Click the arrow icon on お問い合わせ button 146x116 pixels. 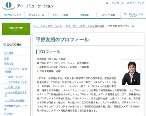click(x=26, y=29)
